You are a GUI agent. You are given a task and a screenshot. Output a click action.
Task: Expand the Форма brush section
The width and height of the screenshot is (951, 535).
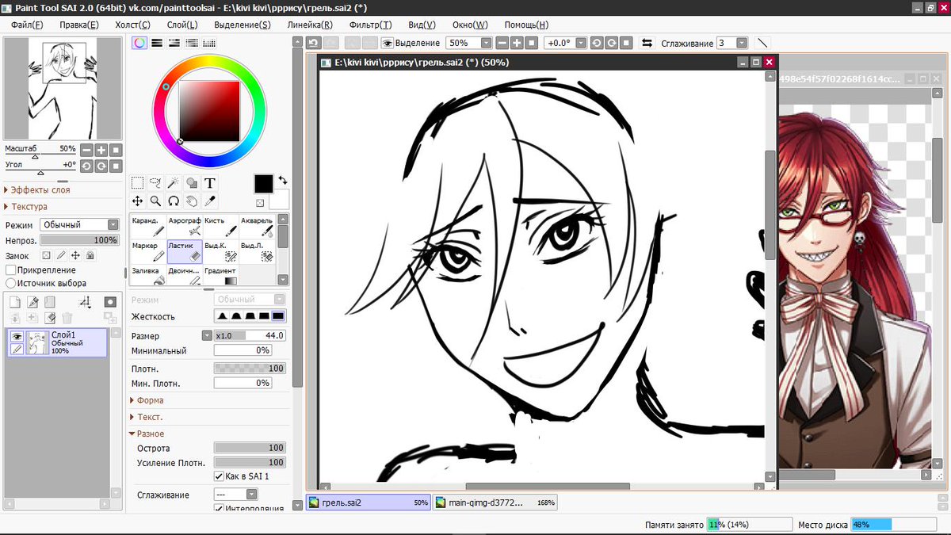147,400
